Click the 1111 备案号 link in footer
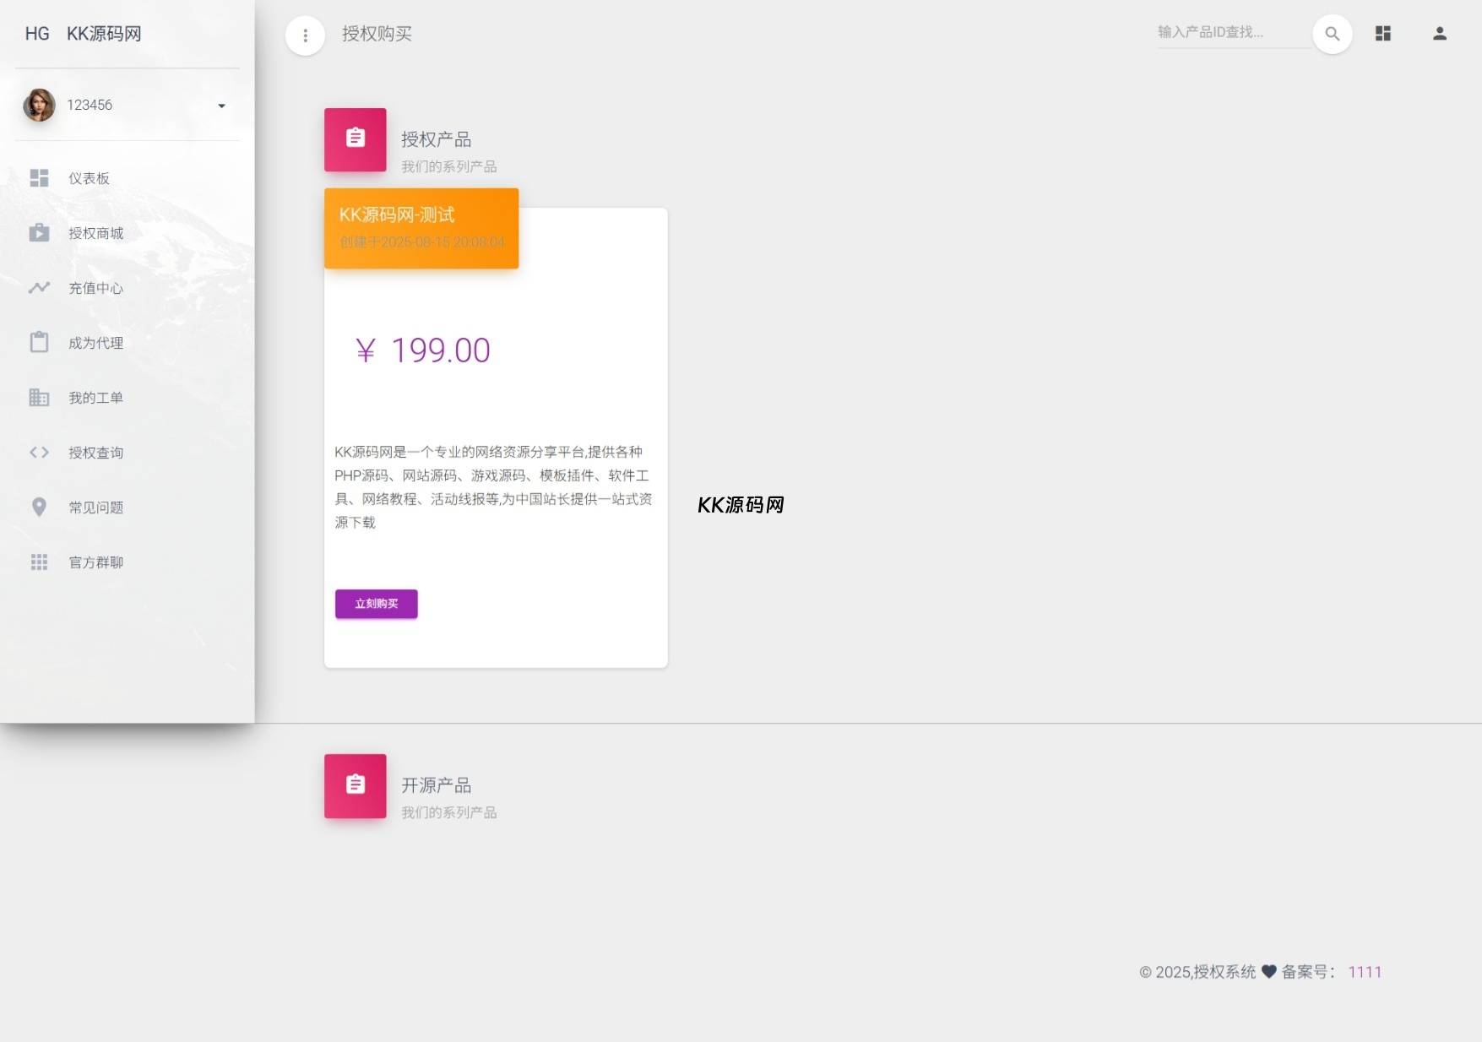1482x1042 pixels. pos(1365,972)
